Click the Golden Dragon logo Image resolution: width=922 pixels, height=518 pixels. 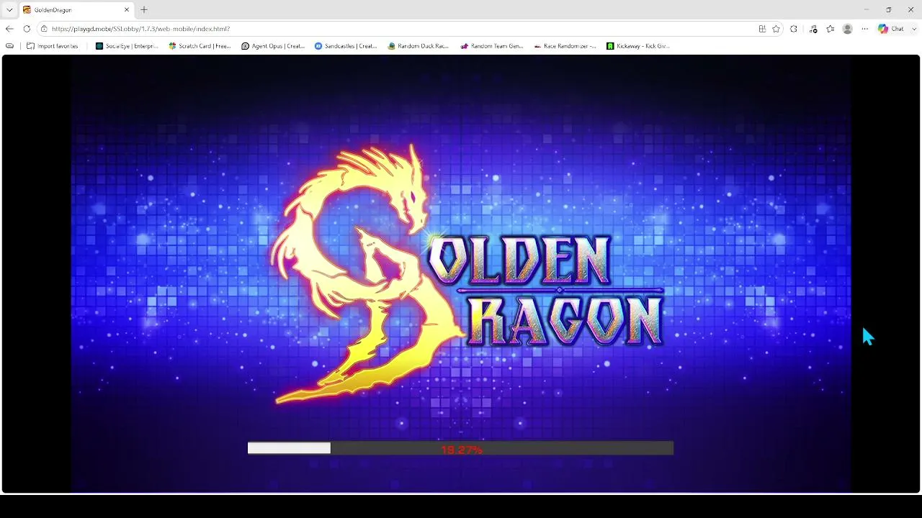coord(467,273)
